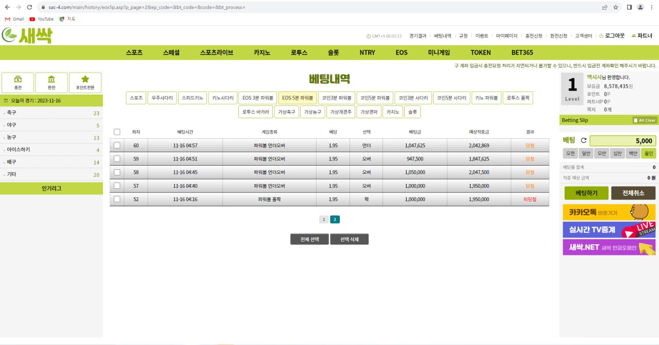Click the 새싹 leaf logo
The width and height of the screenshot is (659, 345).
point(27,35)
